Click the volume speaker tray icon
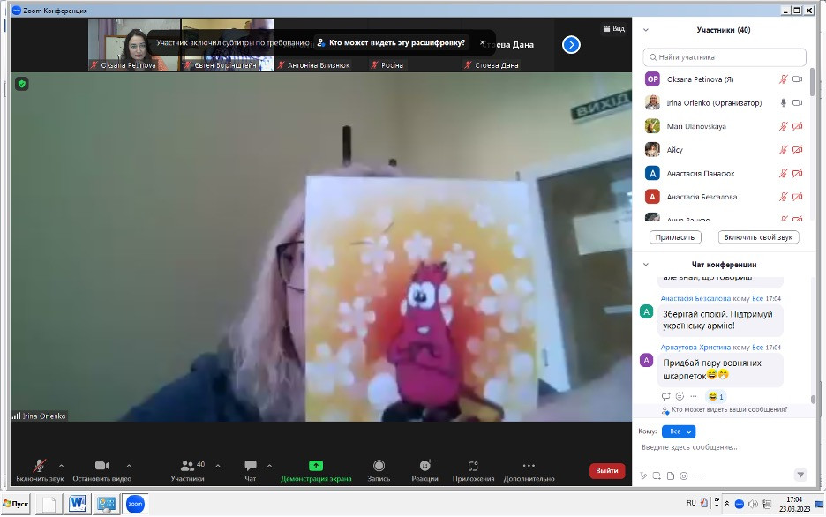Screen dimensions: 826x517 click(x=753, y=505)
